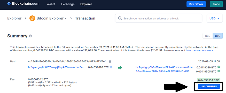
Task: Switch summary values to BTC
Action: pyautogui.click(x=218, y=36)
